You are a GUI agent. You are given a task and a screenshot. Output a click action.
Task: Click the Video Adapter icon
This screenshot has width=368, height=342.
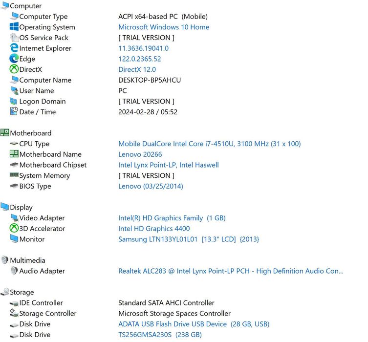[x=14, y=217]
